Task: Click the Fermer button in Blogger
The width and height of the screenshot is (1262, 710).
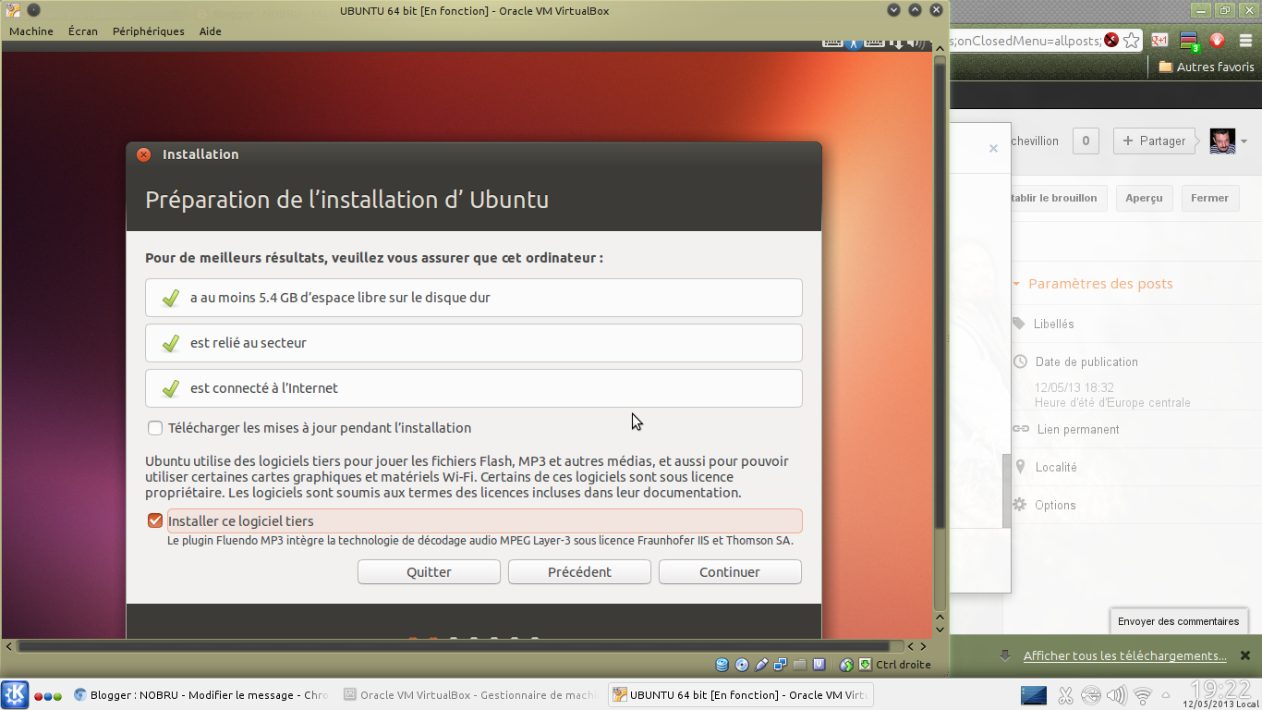Action: pyautogui.click(x=1209, y=198)
